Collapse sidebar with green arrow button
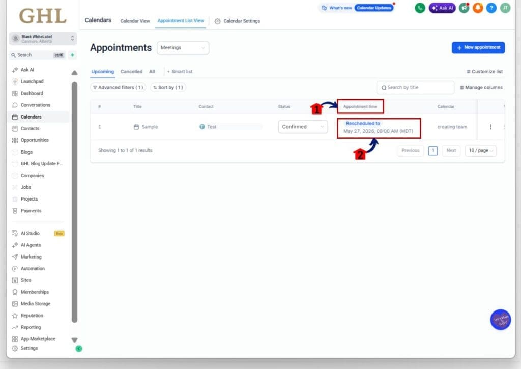521x369 pixels. [79, 349]
